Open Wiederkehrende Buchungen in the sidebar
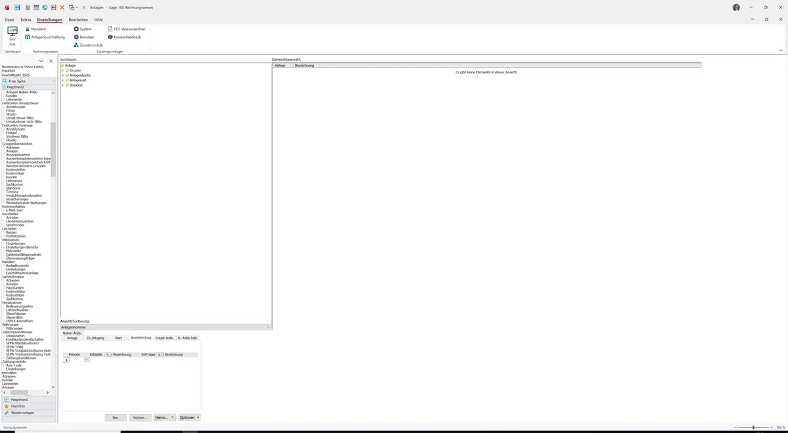Viewport: 788px width, 433px height. [26, 203]
